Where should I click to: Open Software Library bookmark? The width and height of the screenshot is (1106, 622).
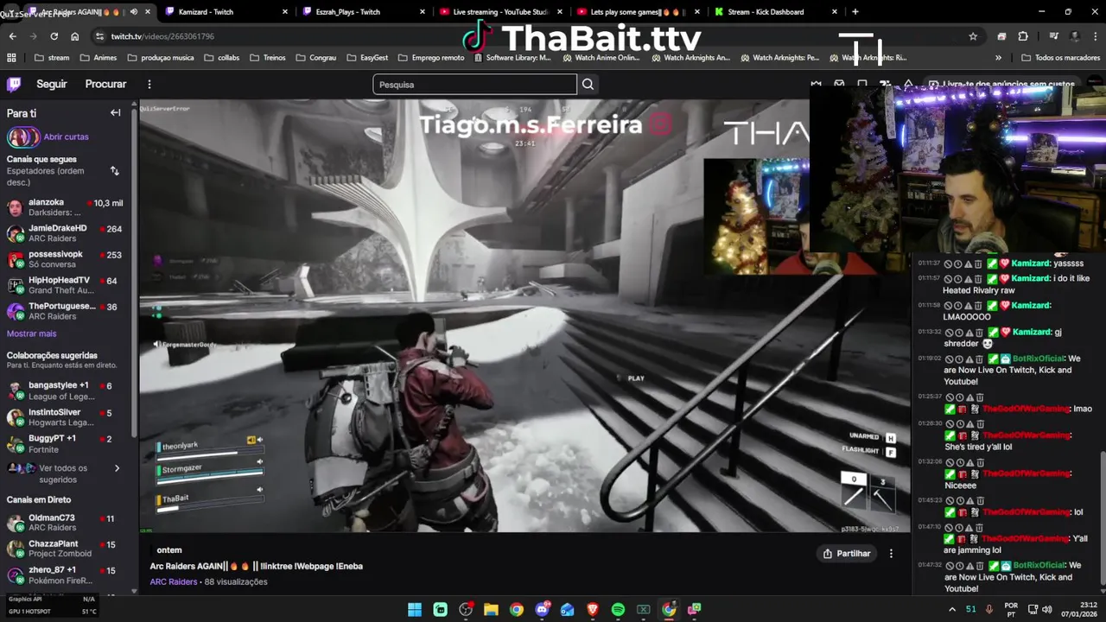tap(512, 58)
